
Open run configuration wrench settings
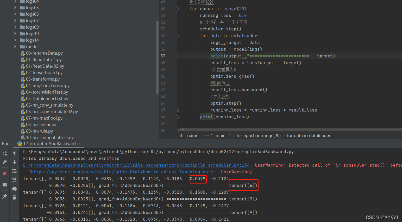[5, 162]
